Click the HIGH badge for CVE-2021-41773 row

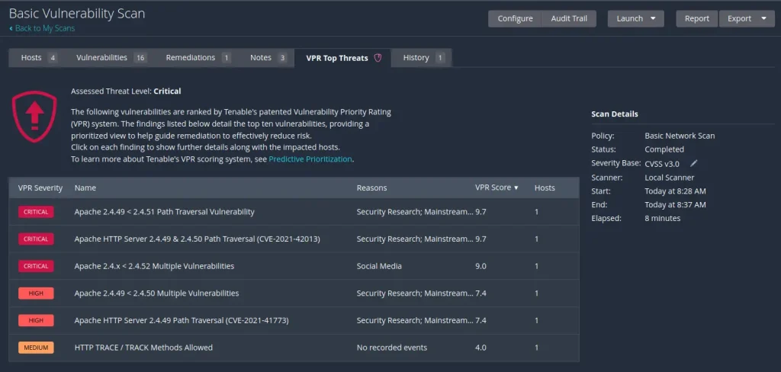tap(36, 321)
